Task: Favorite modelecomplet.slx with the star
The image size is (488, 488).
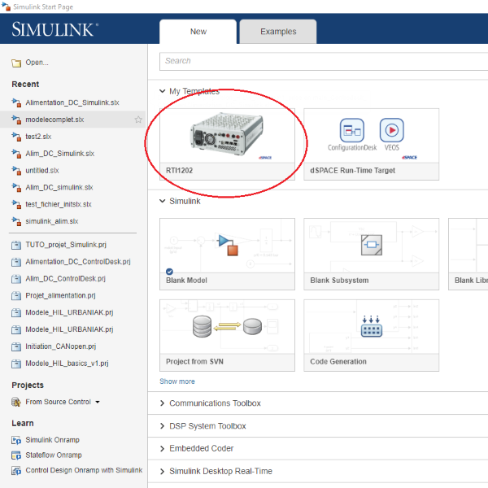Action: coord(138,120)
